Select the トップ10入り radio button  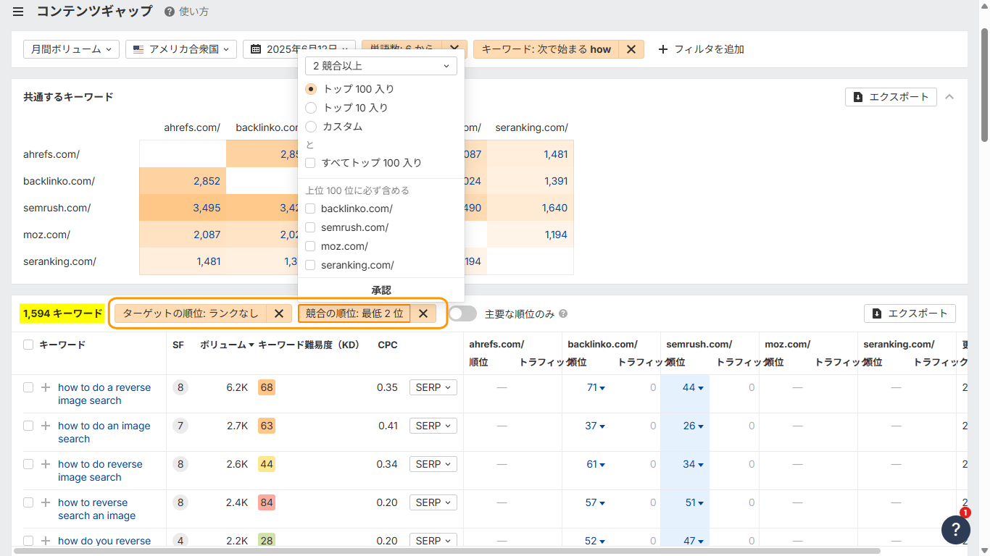(311, 107)
